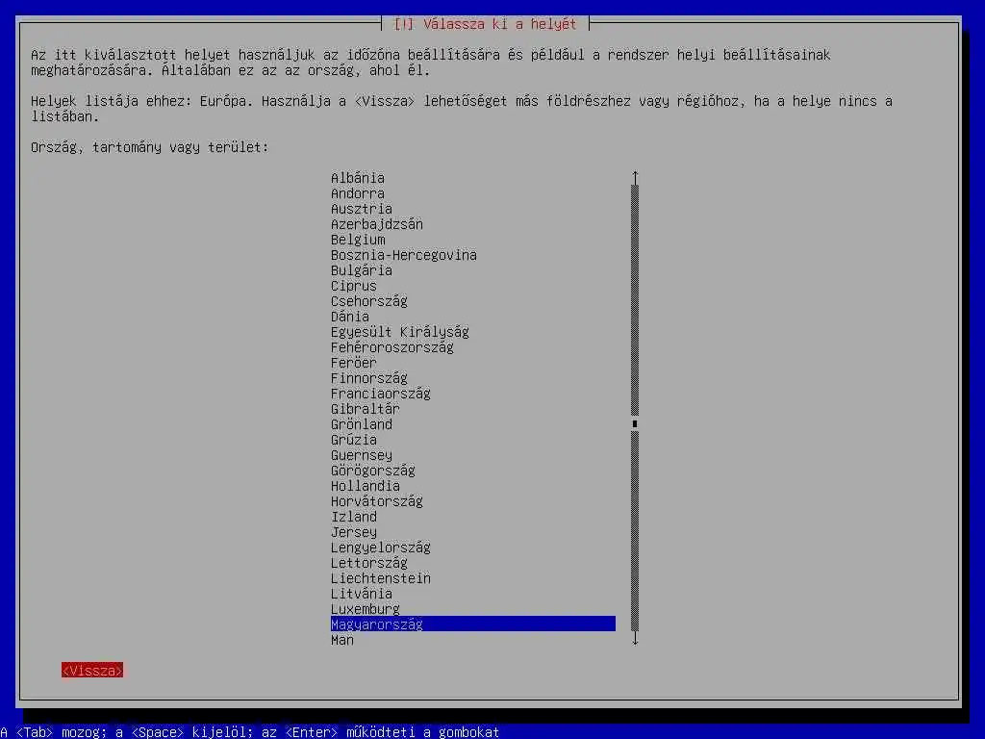
Task: Select highlighted Magyarország entry
Action: point(473,624)
